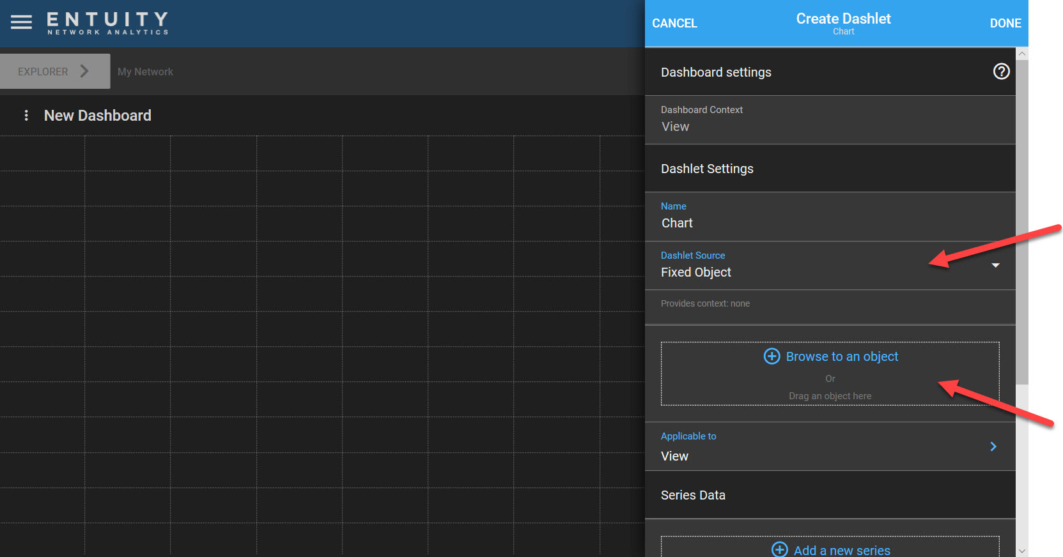Select the My Network breadcrumb
This screenshot has width=1063, height=557.
pos(145,72)
